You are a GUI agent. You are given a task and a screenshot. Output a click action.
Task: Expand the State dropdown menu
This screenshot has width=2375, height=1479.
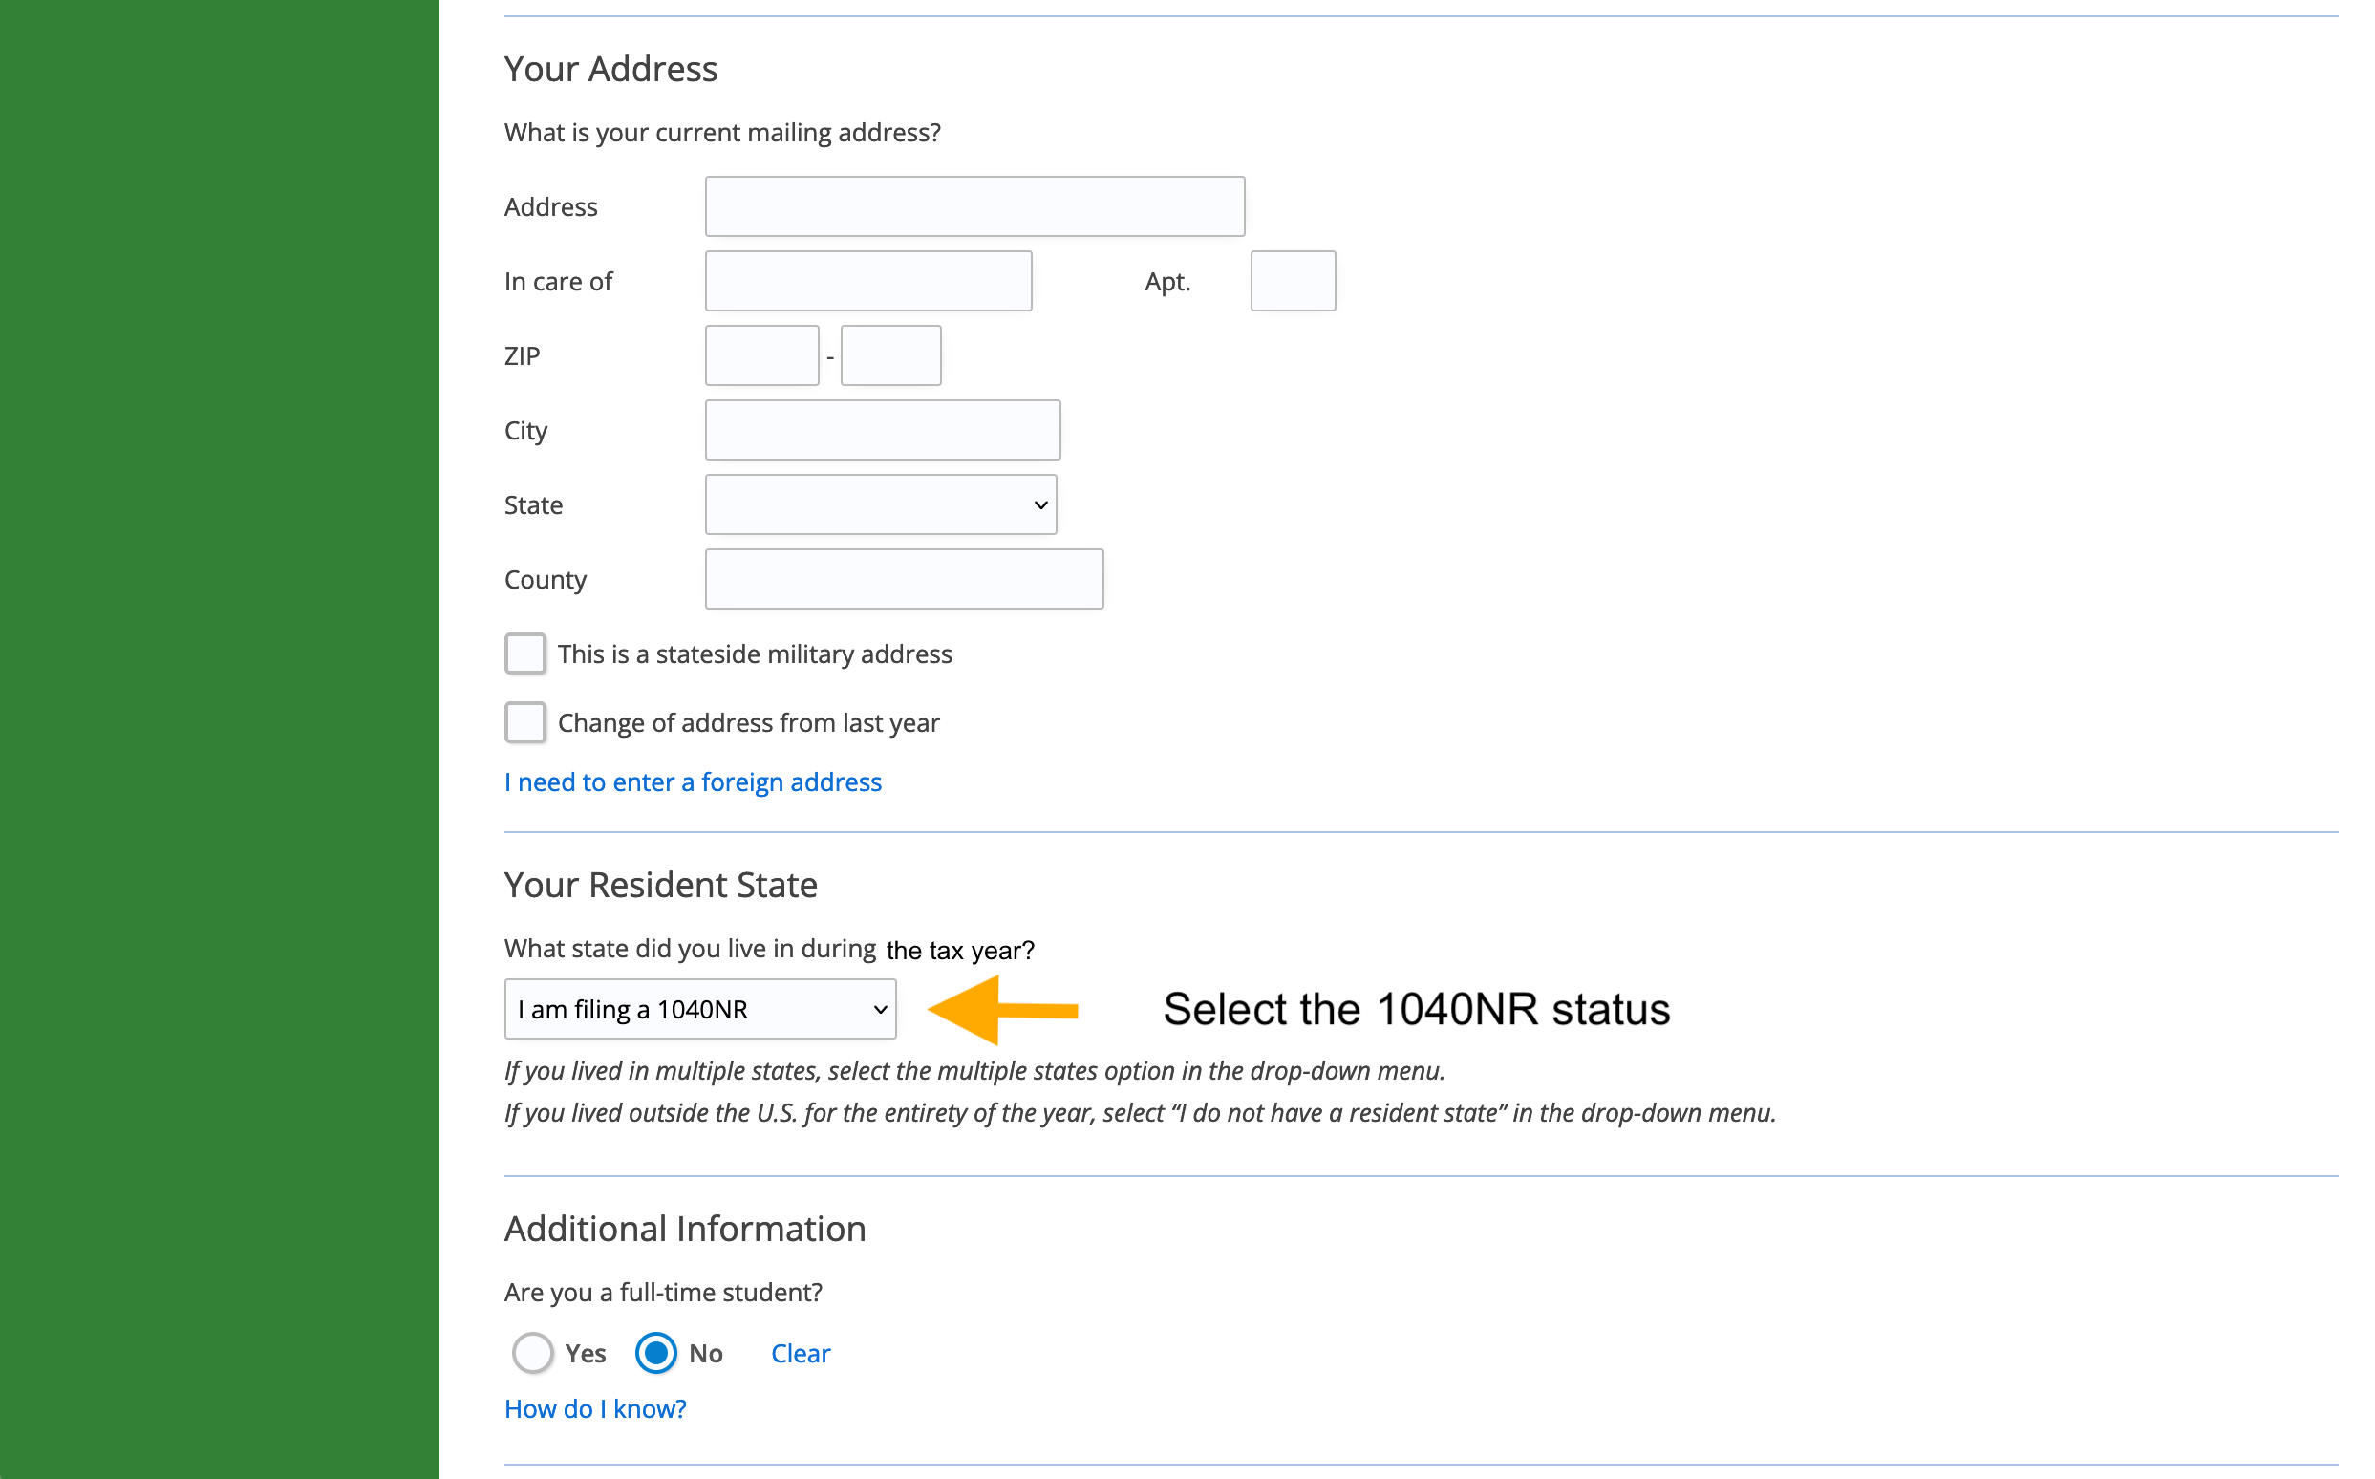(x=883, y=504)
